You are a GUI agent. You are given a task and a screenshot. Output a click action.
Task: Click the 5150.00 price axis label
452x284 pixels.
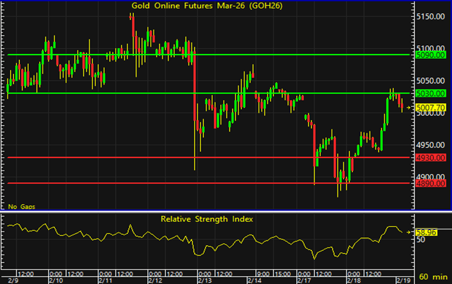coord(429,17)
